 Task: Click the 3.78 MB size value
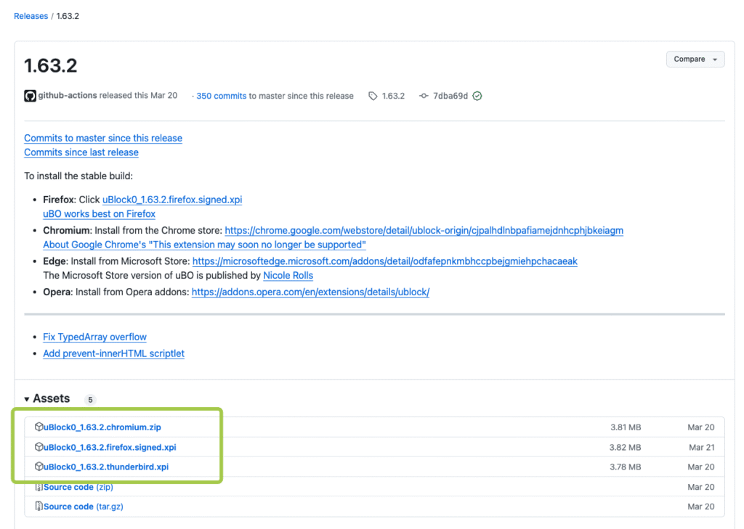coord(626,467)
